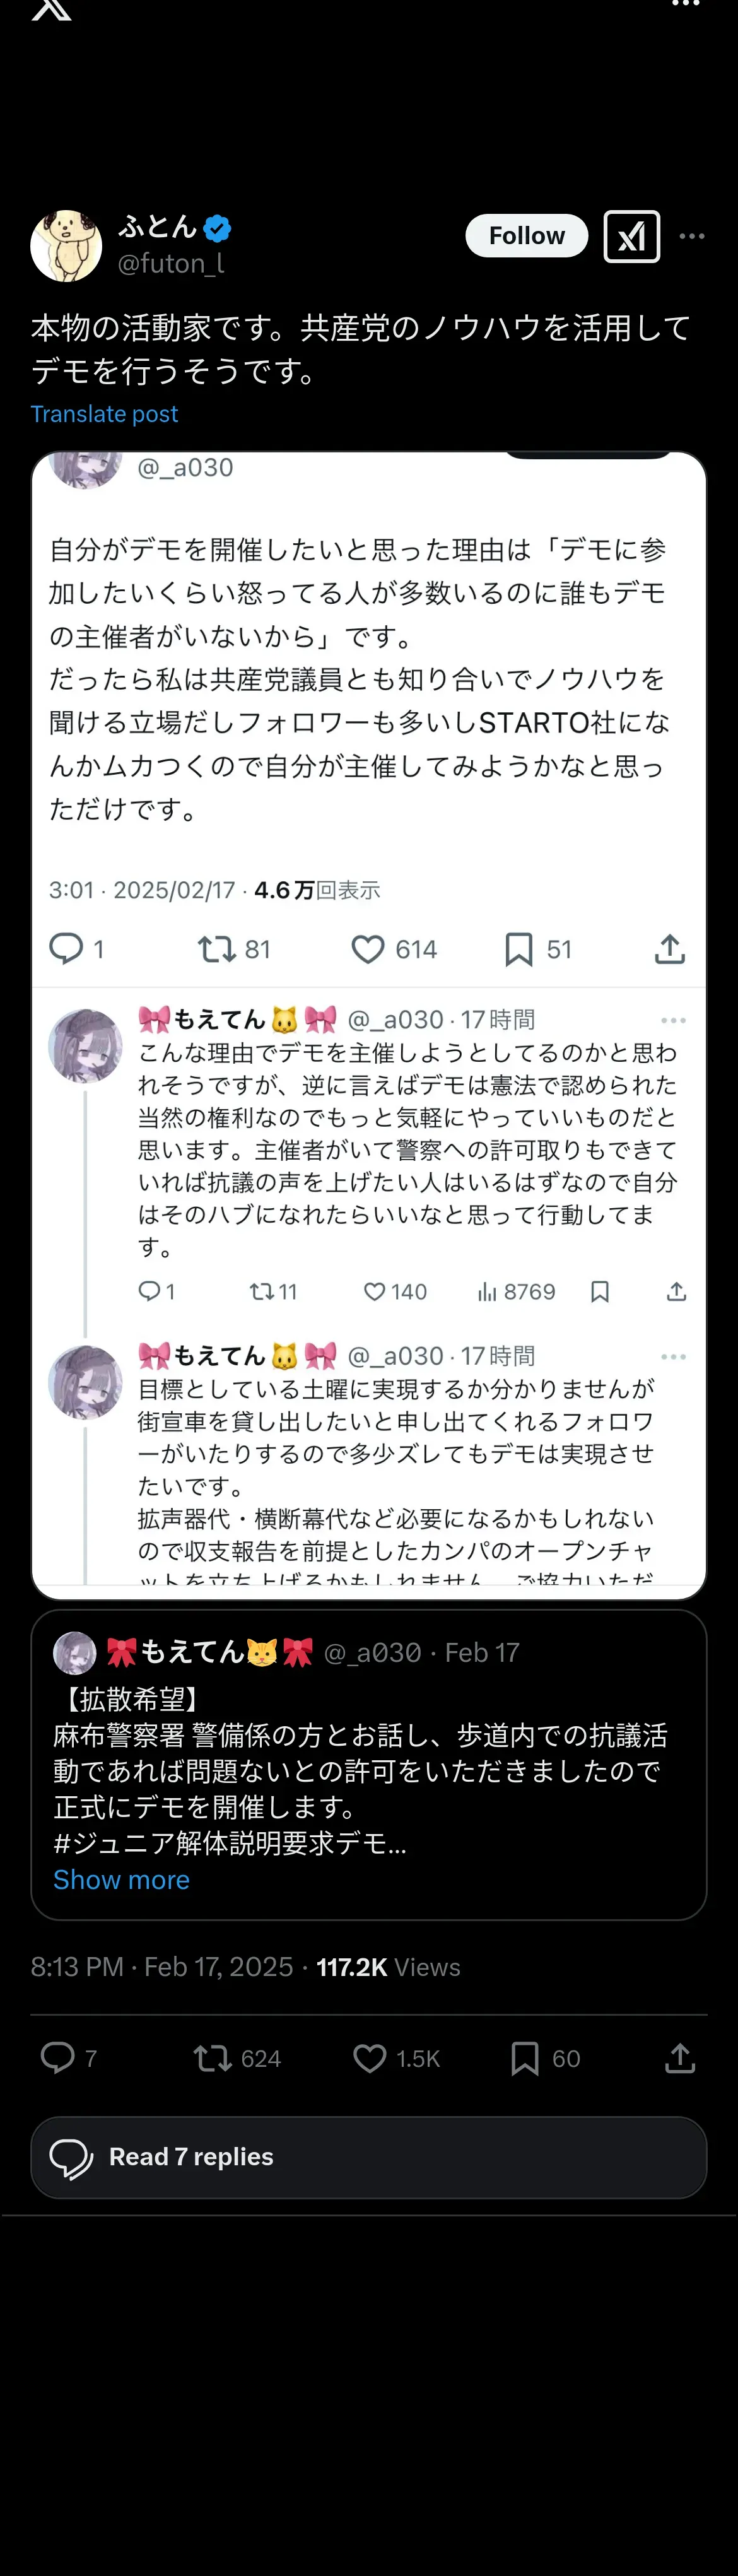Viewport: 738px width, 2576px height.
Task: Click the verified badge beside ふとん
Action: [217, 228]
